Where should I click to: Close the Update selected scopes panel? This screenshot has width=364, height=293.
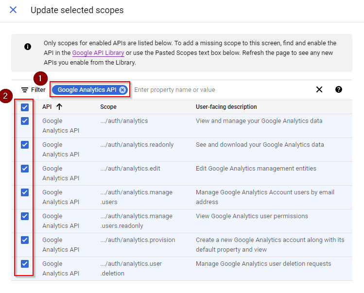[13, 10]
